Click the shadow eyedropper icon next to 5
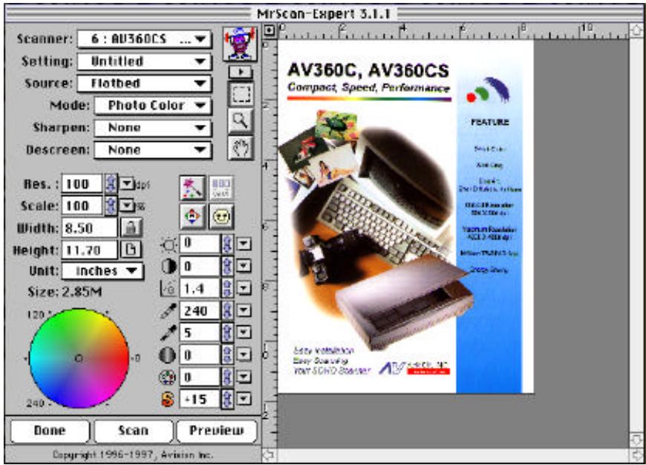Image resolution: width=646 pixels, height=465 pixels. pos(168,333)
